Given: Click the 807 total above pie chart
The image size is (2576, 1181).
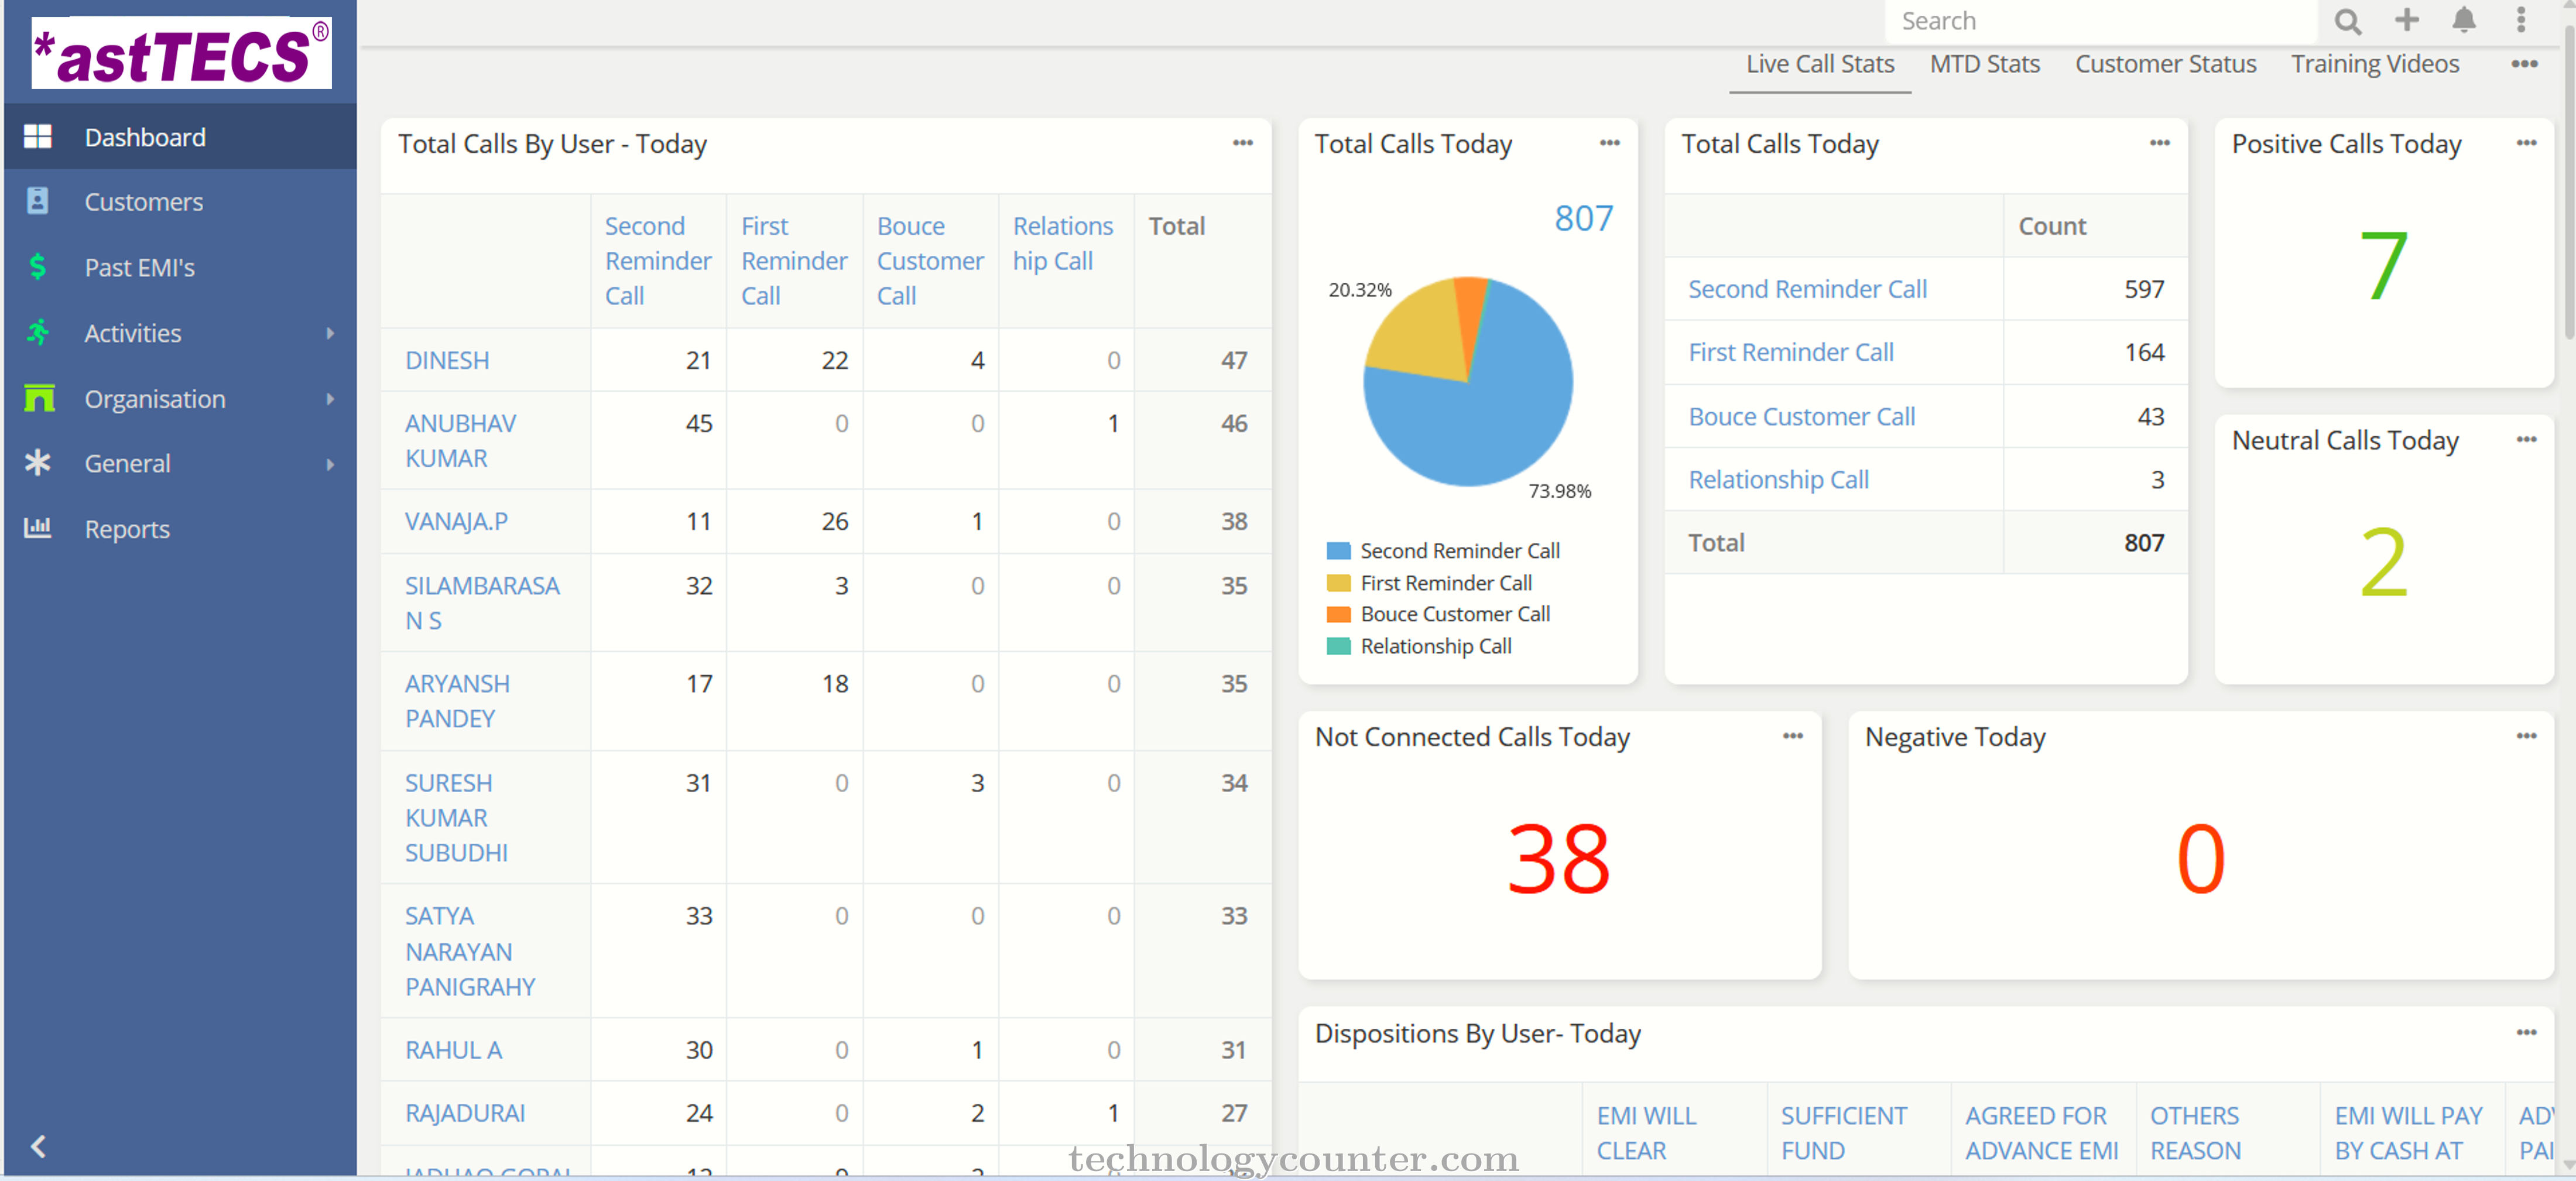Looking at the screenshot, I should pos(1583,218).
